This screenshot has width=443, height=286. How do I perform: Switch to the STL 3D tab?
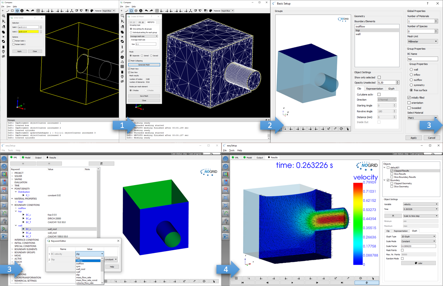[141, 22]
